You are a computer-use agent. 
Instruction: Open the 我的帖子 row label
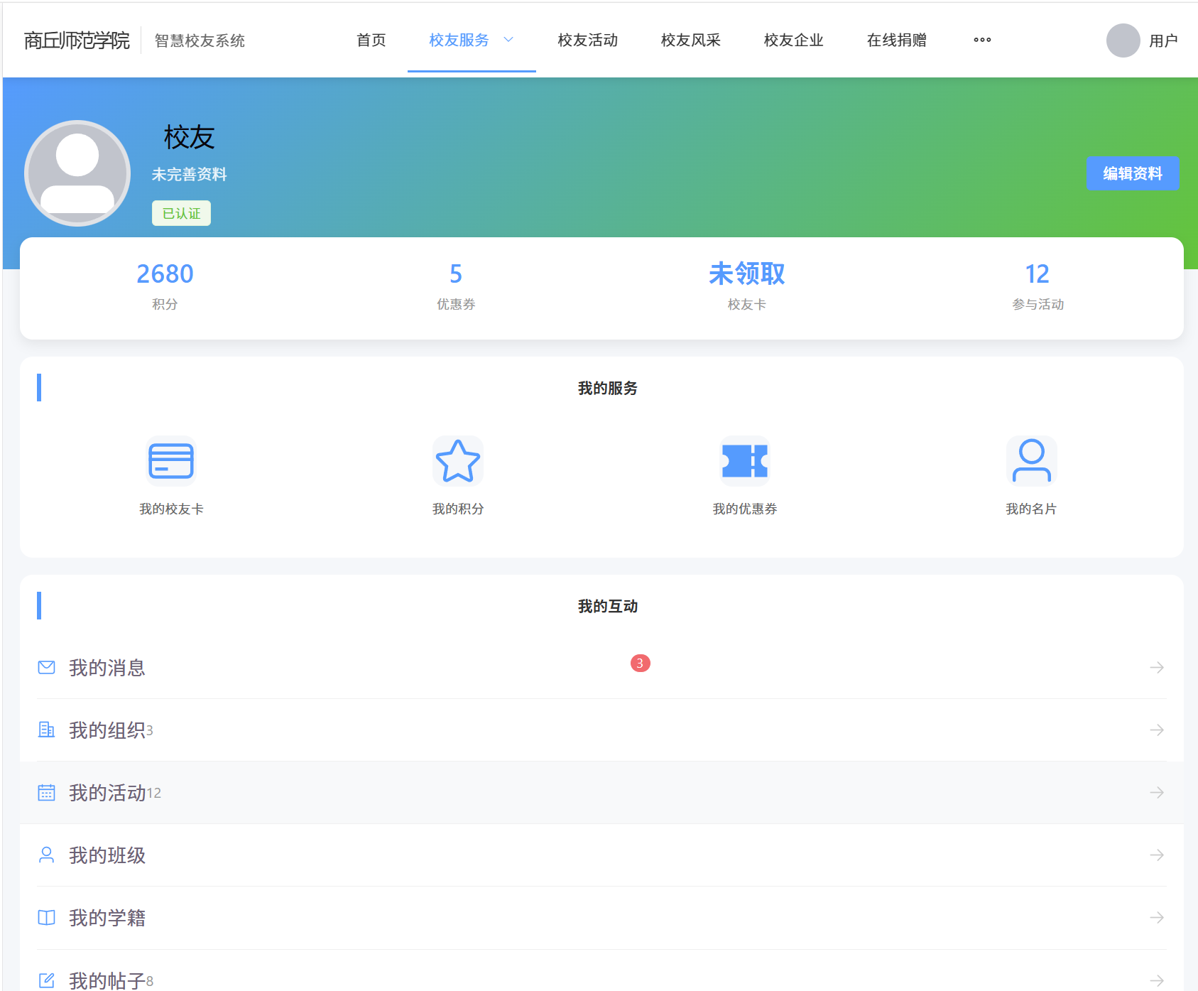107,980
